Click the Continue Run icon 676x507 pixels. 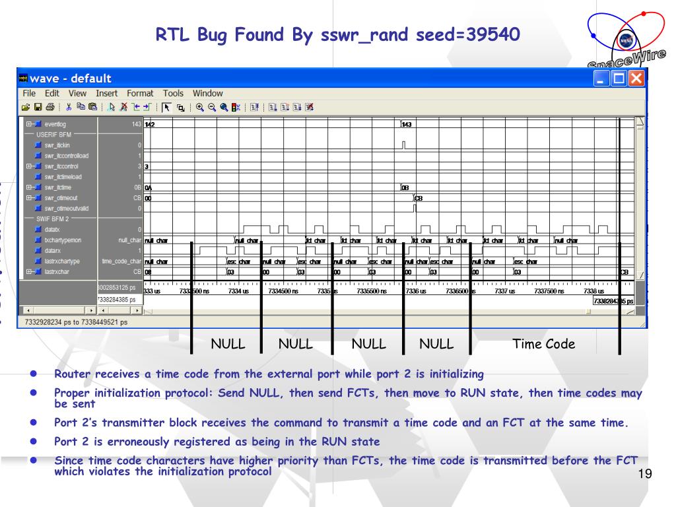click(285, 108)
